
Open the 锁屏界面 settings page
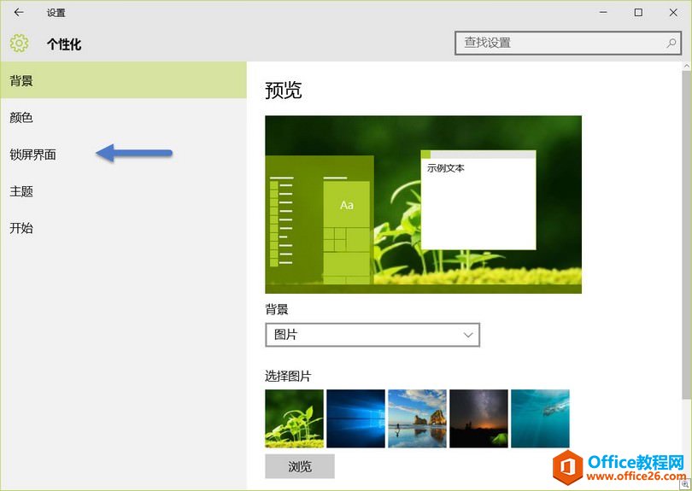pos(124,155)
